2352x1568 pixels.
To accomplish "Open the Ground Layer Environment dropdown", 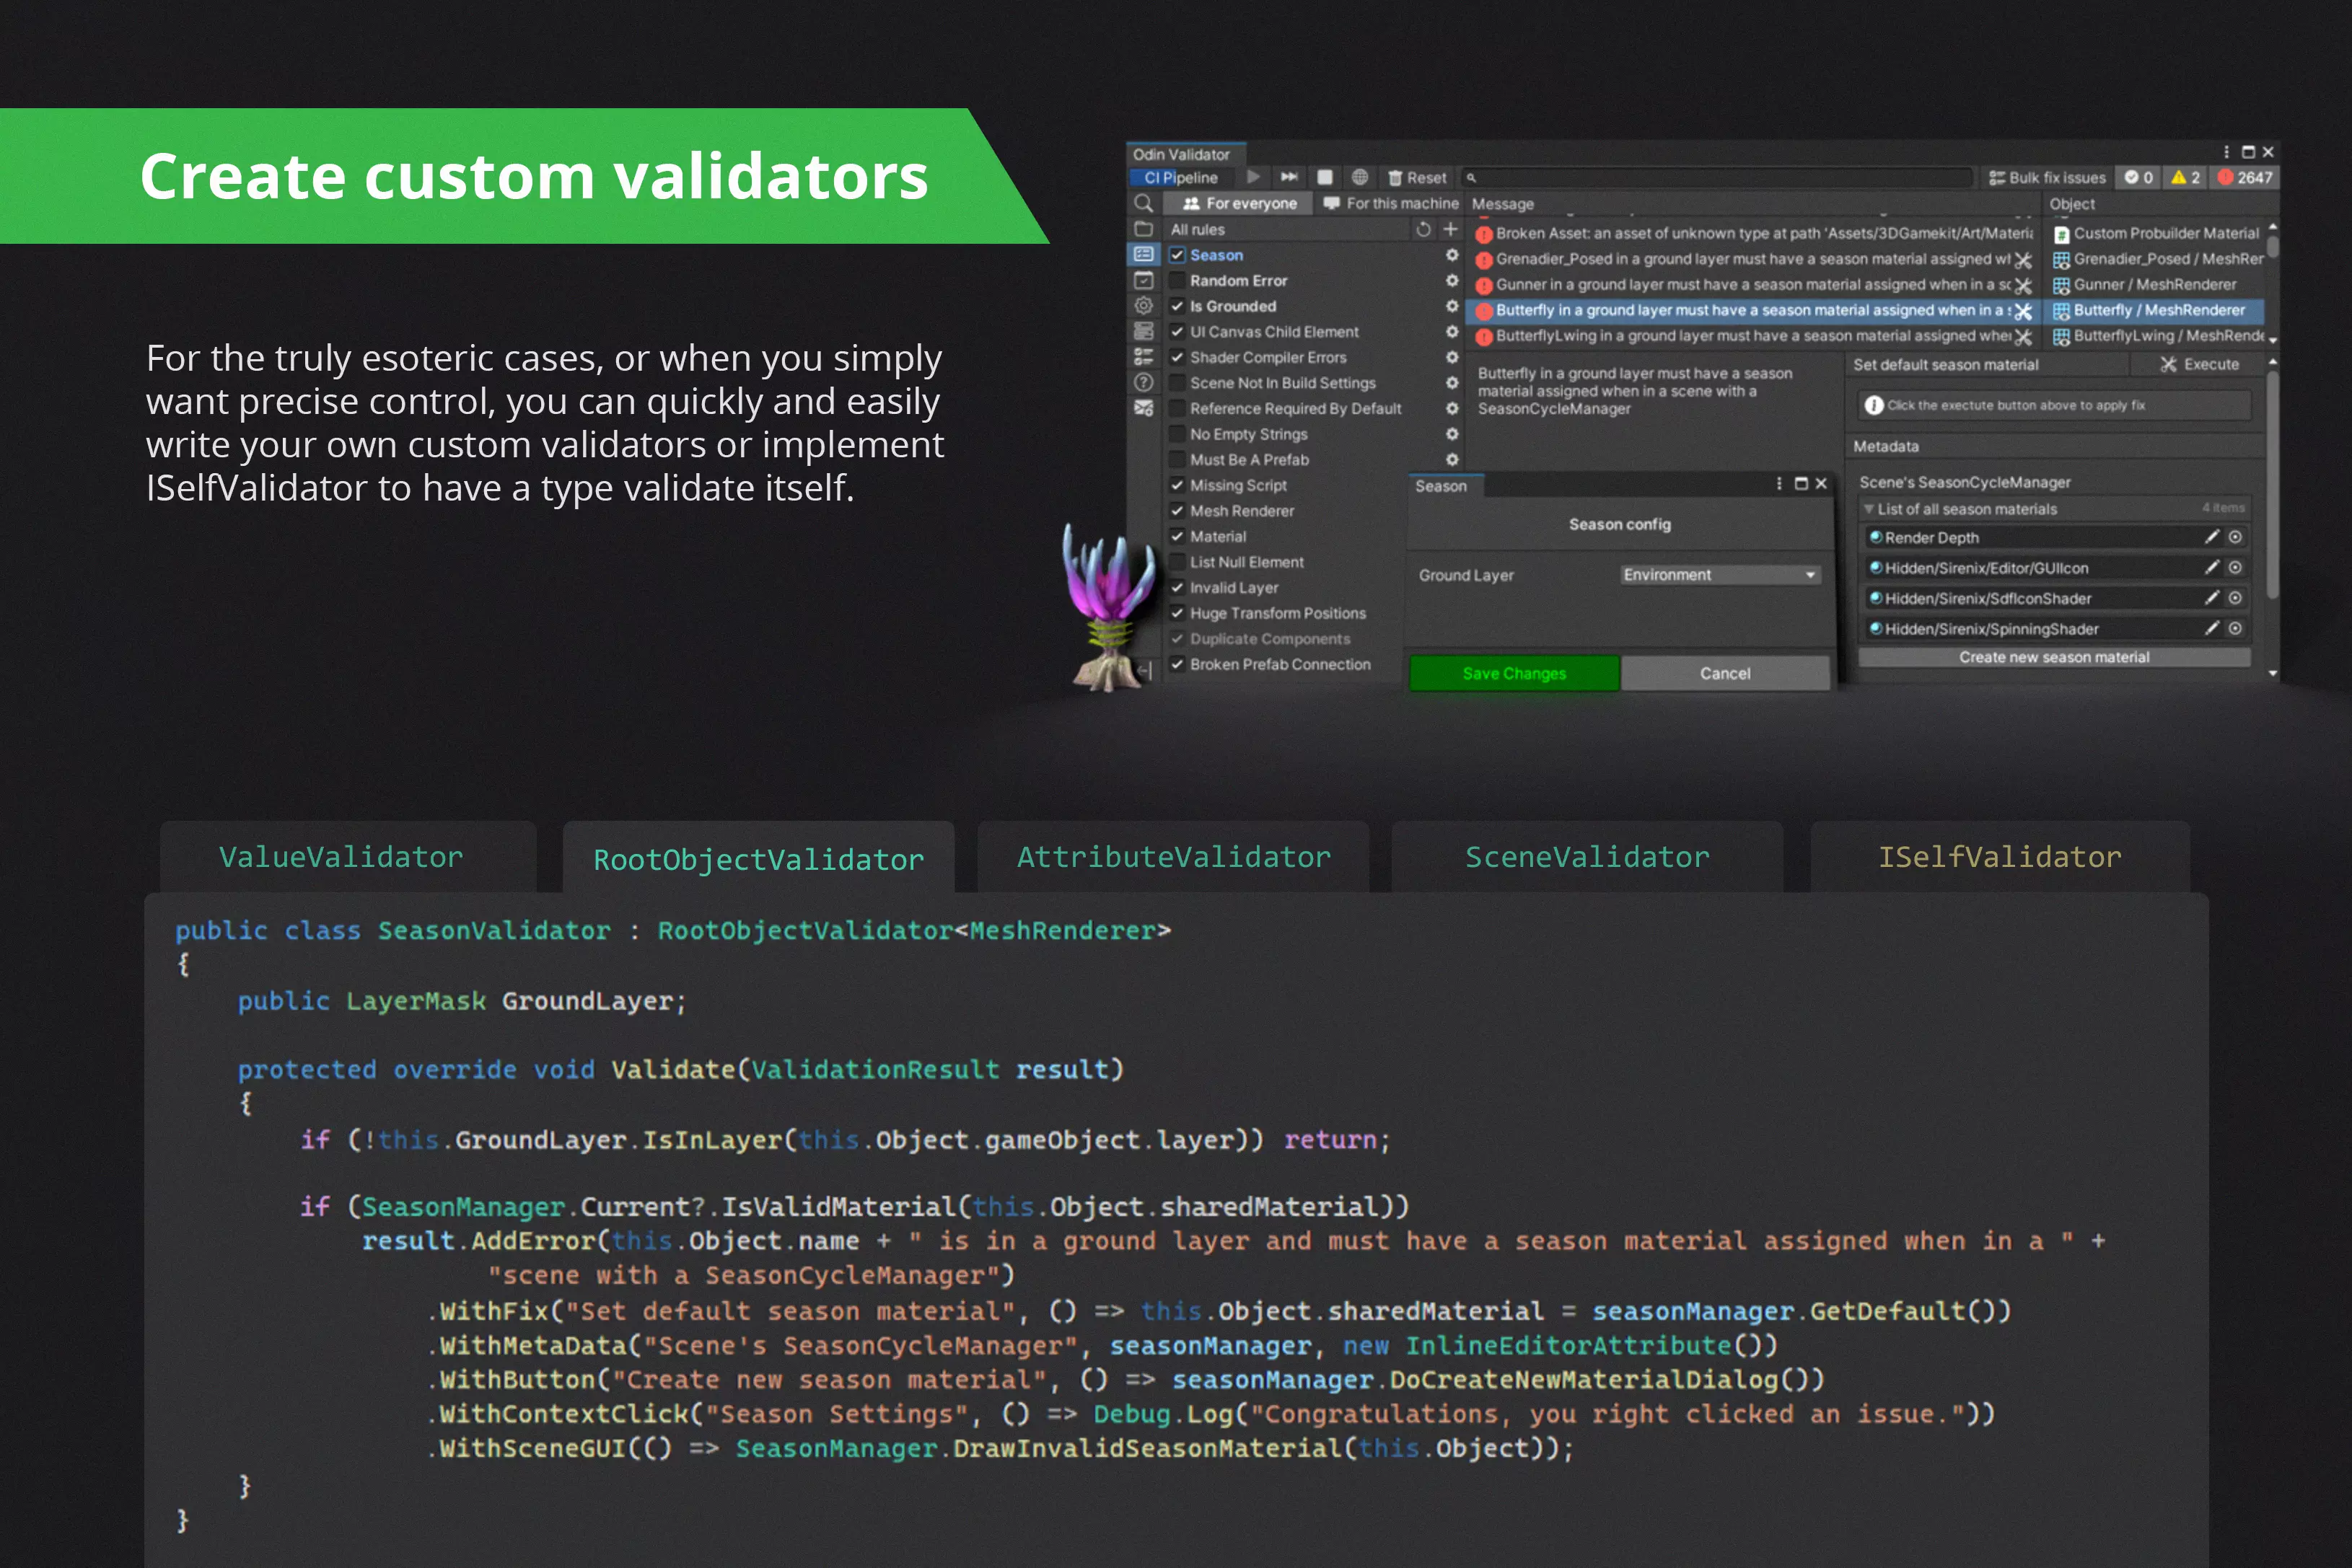I will coord(1720,575).
